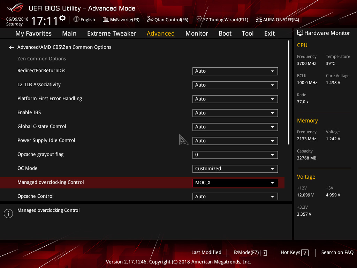Open the Global C-state Control dropdown
Screen dimensions: 357x268
click(235, 127)
